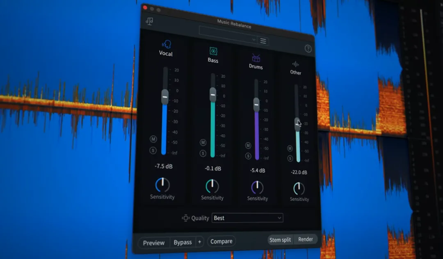Click the Drums Sensitivity knob

[x=257, y=188]
